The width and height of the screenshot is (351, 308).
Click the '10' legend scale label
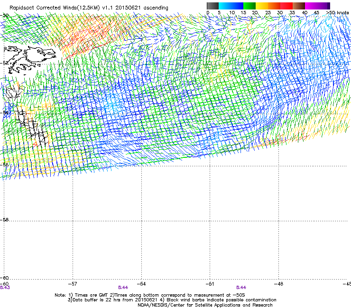pos(232,13)
